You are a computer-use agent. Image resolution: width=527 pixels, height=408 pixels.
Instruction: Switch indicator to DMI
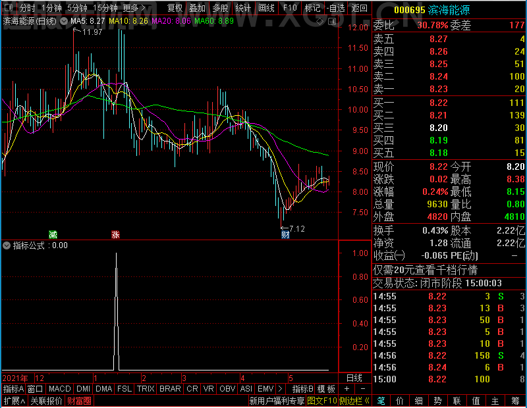coord(83,389)
